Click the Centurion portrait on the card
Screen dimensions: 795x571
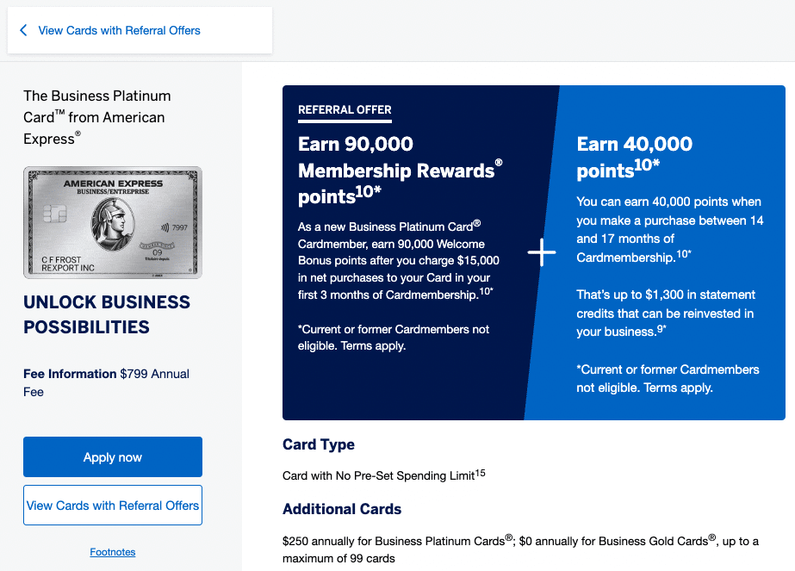[113, 222]
